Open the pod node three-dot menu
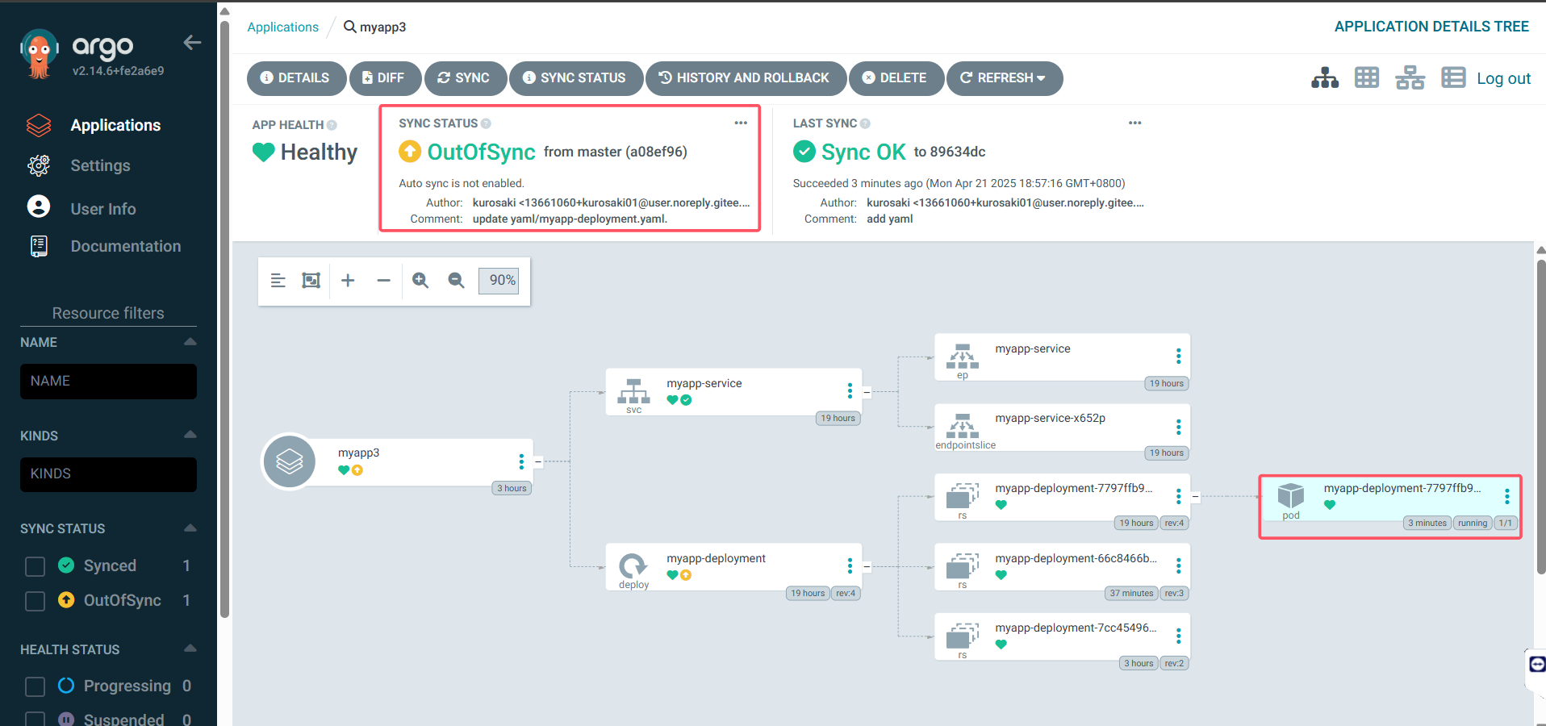Viewport: 1546px width, 726px height. 1506,496
